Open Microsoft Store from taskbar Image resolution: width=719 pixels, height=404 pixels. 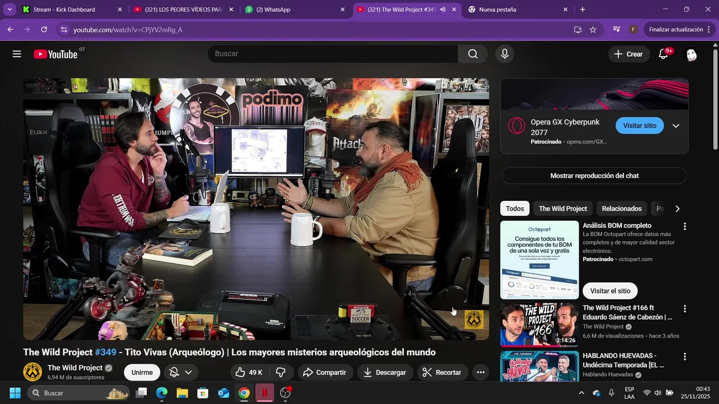[203, 393]
